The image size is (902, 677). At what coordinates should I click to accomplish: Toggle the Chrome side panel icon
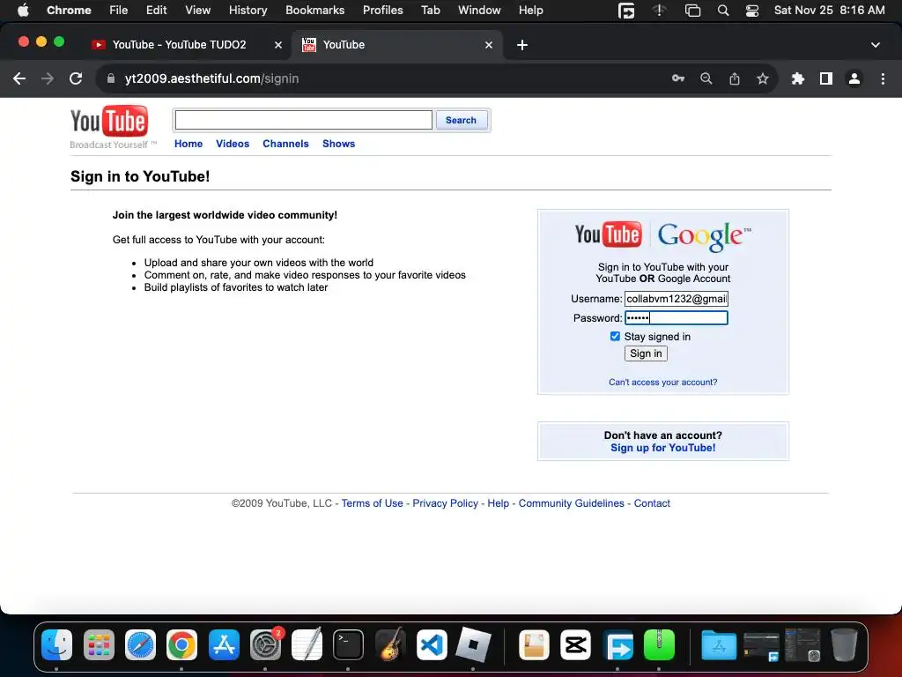pos(826,78)
